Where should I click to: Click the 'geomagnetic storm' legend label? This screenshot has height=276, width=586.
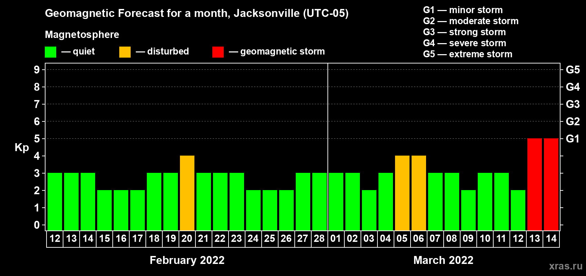pyautogui.click(x=283, y=52)
